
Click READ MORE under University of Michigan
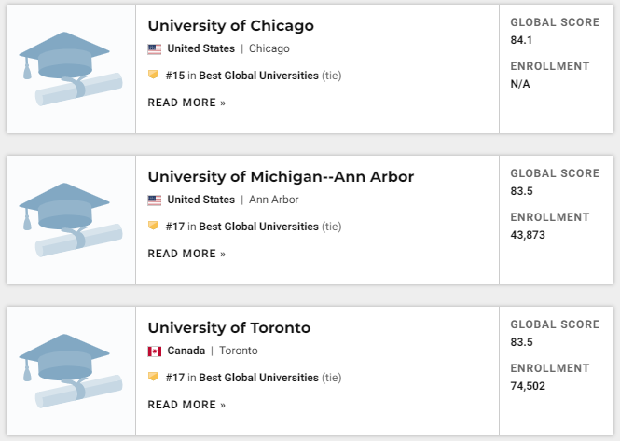186,254
